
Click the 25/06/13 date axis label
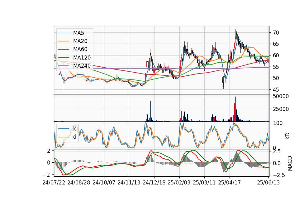[268, 183]
